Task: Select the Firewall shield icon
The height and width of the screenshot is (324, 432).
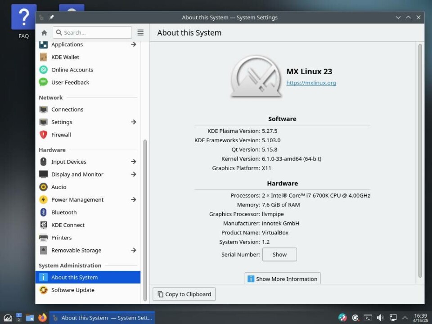Action: 43,135
